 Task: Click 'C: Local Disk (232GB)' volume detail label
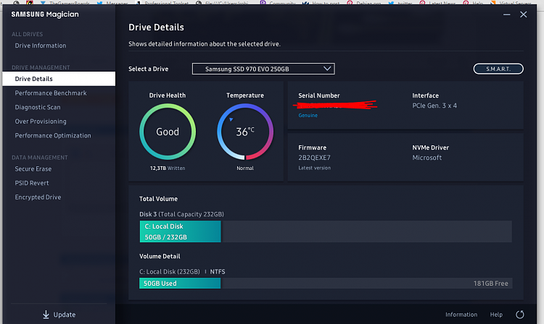(169, 272)
